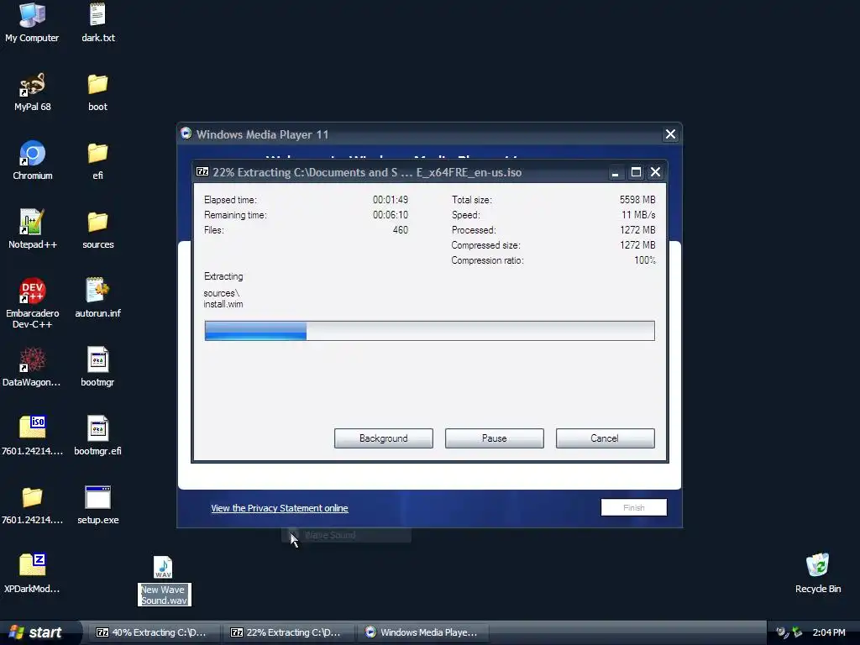Open the Windows start menu
The height and width of the screenshot is (645, 860).
tap(37, 632)
